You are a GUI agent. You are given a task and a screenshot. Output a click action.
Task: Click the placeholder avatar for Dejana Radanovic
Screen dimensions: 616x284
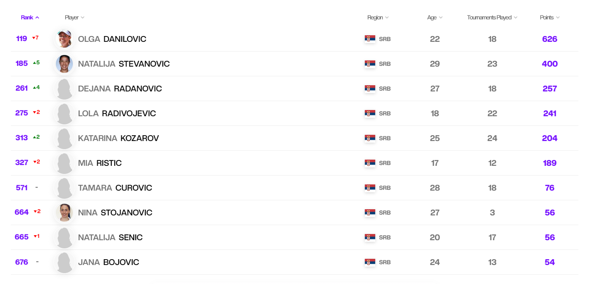(64, 89)
